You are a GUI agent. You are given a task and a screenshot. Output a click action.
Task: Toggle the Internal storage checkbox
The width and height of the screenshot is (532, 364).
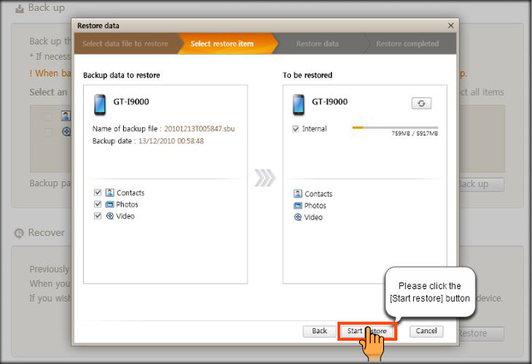click(x=297, y=129)
